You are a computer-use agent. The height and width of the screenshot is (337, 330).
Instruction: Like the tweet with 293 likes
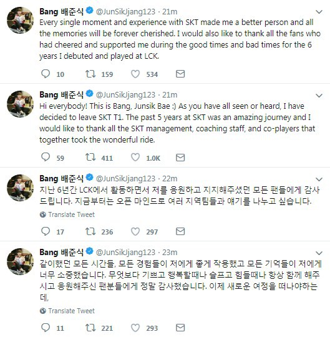pos(135,328)
